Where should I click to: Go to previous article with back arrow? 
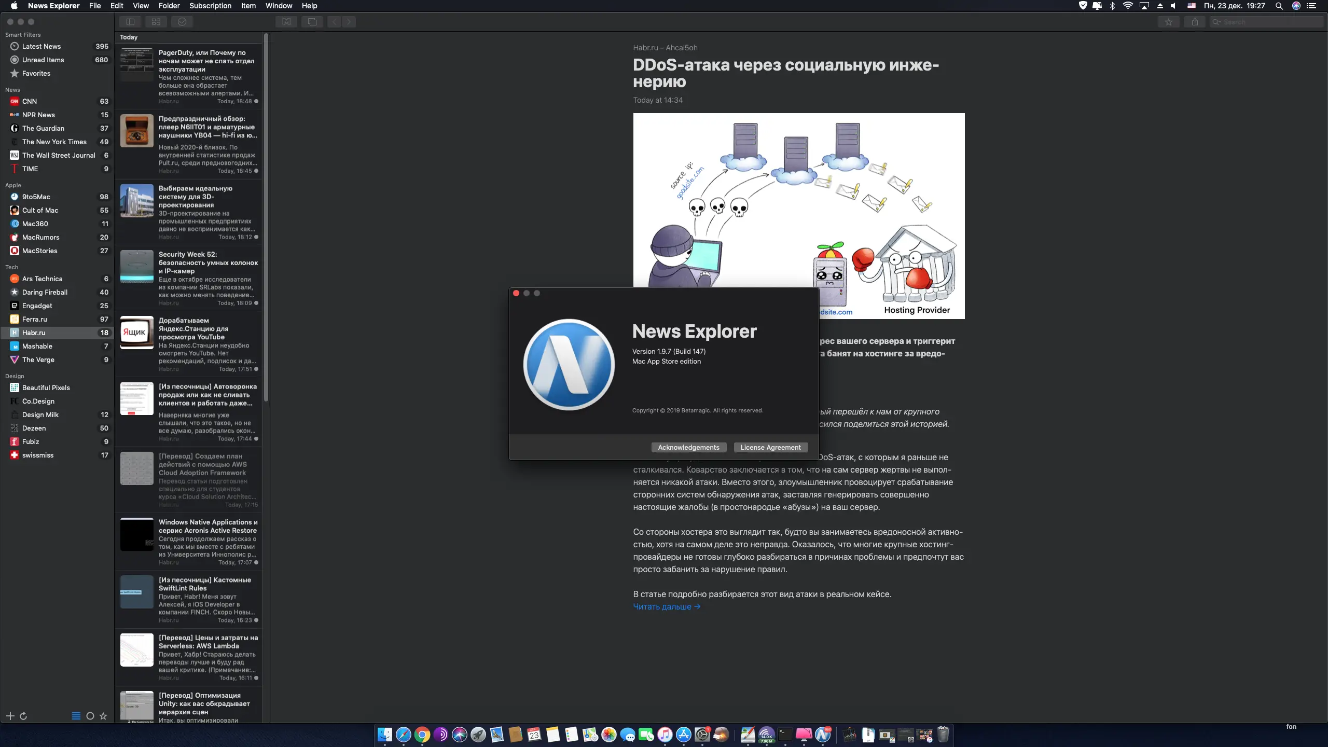pyautogui.click(x=335, y=22)
